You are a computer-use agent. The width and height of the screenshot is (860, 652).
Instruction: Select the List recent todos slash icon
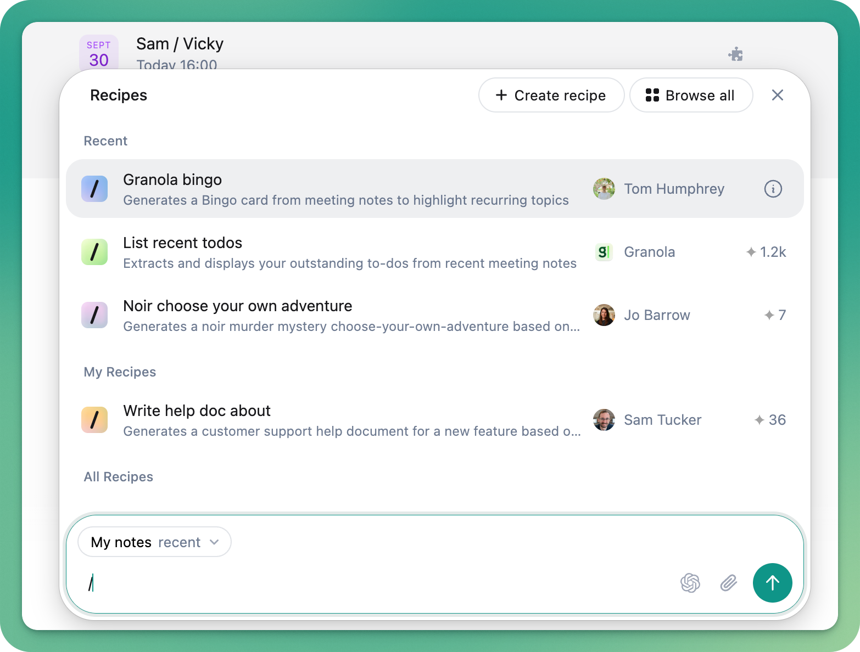pyautogui.click(x=94, y=252)
